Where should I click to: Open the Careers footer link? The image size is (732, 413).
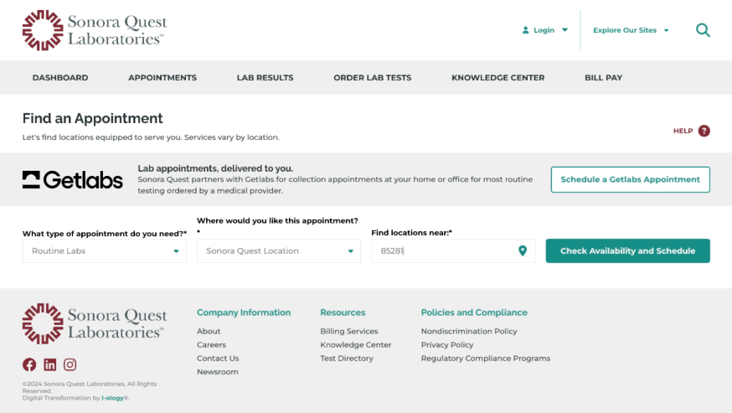pos(212,345)
